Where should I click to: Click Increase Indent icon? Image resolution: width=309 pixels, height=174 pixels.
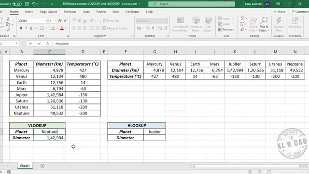(x=97, y=28)
